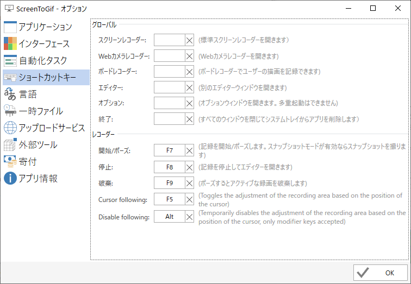The height and width of the screenshot is (284, 411).
Task: Open the 言語 language section
Action: pos(46,94)
